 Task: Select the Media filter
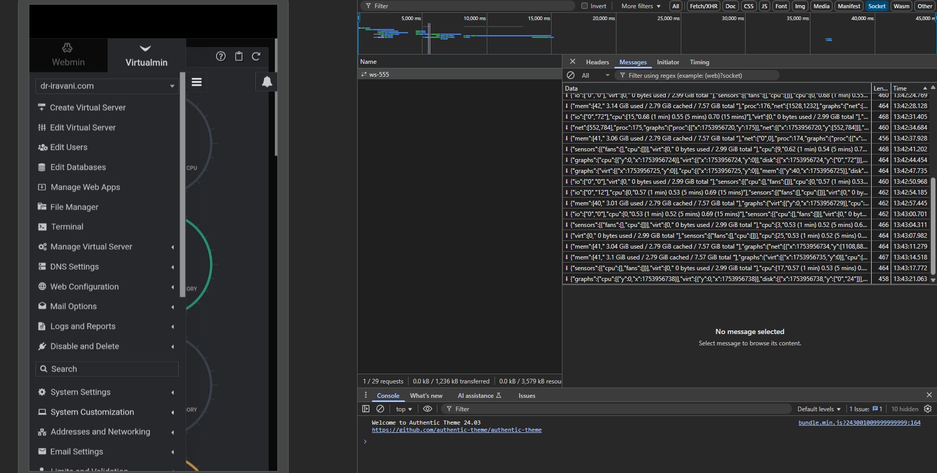821,6
